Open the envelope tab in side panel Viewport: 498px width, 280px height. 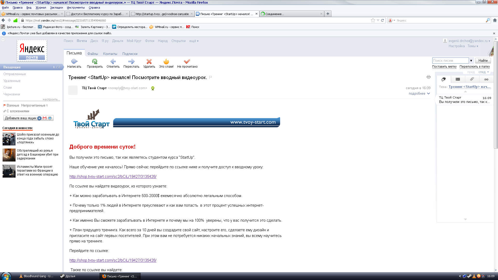(x=458, y=79)
